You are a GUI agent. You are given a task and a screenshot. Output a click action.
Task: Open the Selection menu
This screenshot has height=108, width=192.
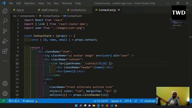29,3
